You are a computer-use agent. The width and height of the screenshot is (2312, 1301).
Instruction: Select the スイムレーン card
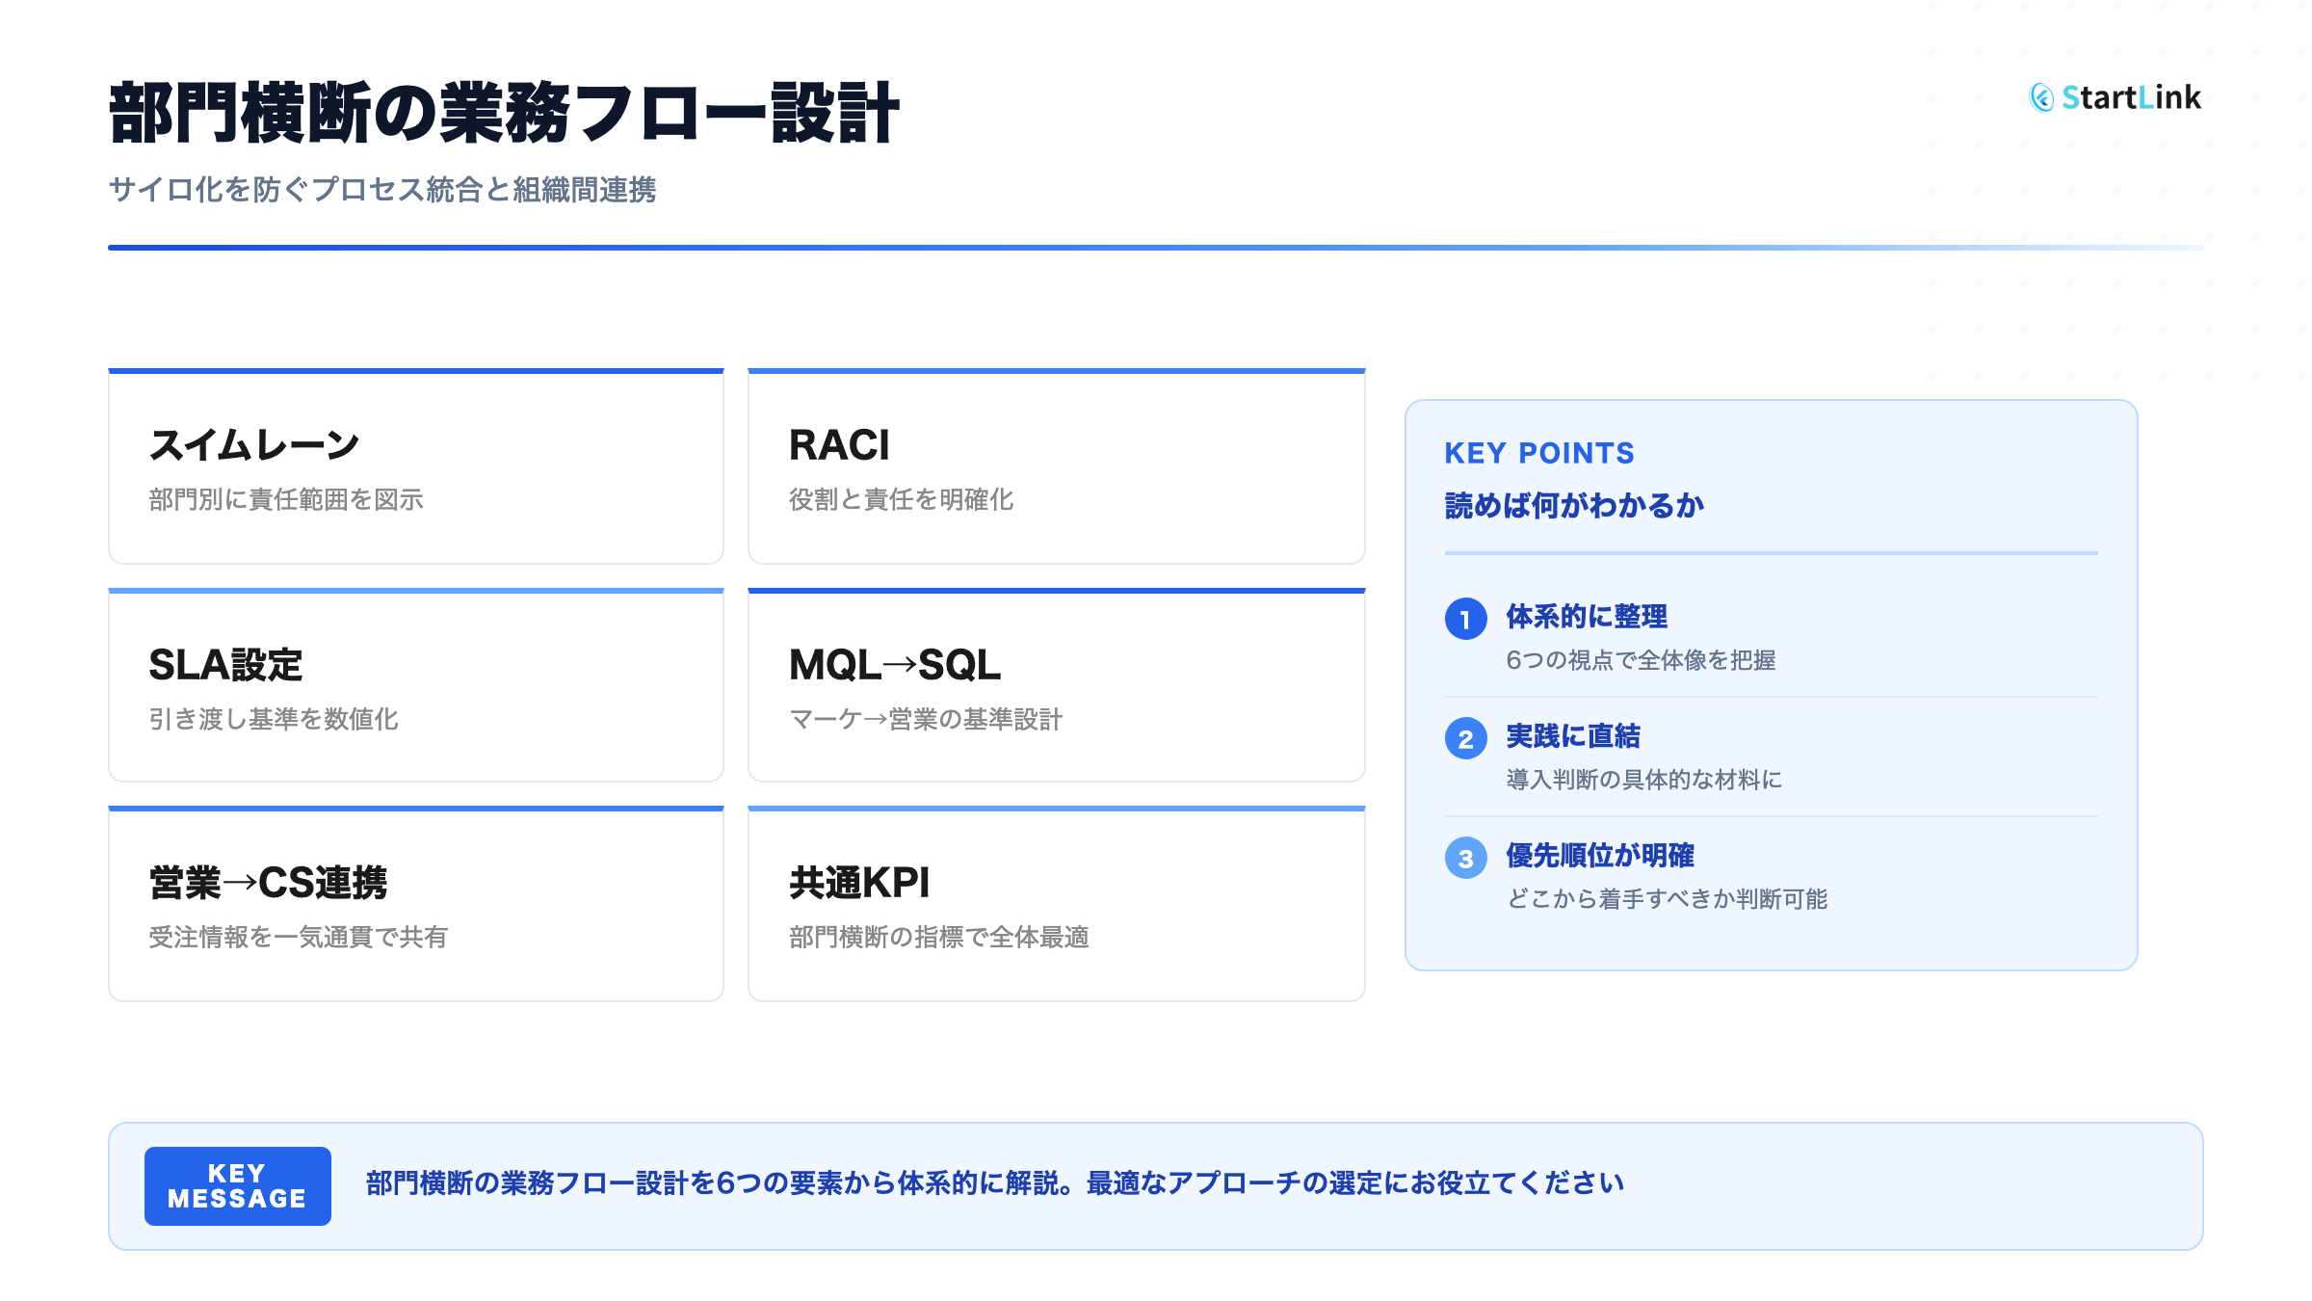[x=415, y=467]
